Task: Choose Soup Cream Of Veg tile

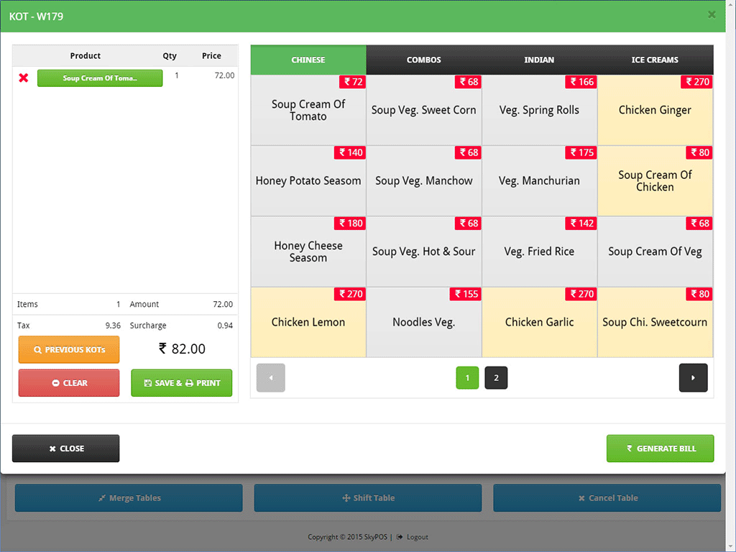Action: click(655, 252)
